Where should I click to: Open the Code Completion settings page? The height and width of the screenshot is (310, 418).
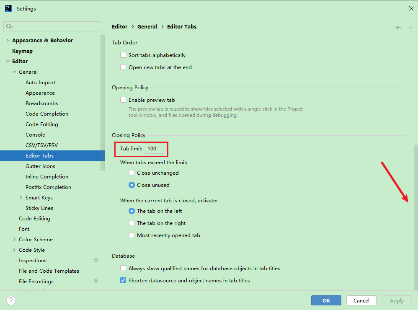[x=46, y=114]
